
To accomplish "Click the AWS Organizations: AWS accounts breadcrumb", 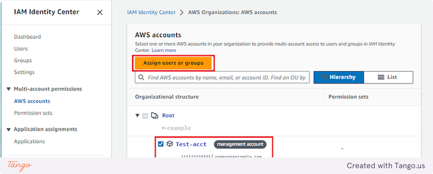I will pos(232,12).
